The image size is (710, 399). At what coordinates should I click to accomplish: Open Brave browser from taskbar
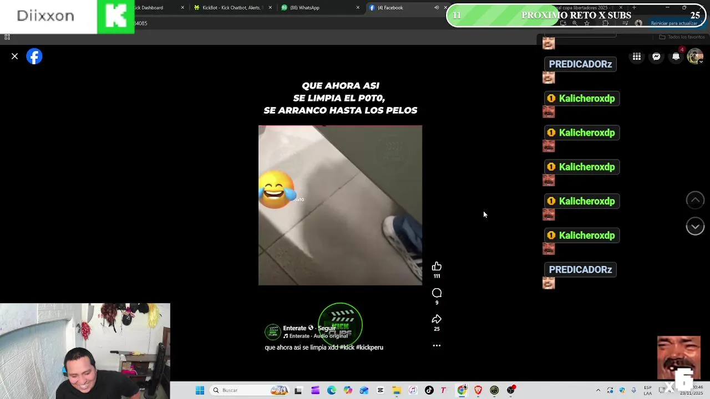pos(478,390)
